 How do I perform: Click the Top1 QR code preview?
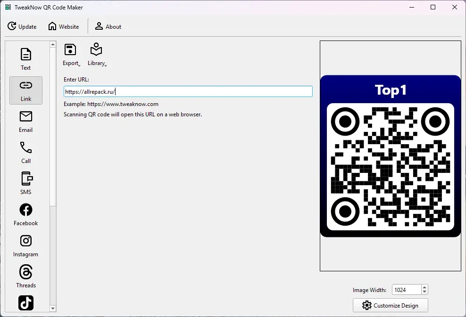pyautogui.click(x=390, y=156)
